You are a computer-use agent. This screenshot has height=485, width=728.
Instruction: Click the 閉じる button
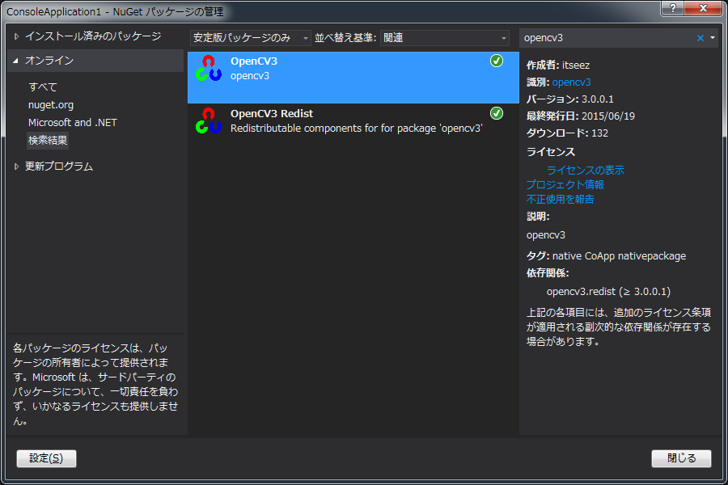pyautogui.click(x=681, y=458)
